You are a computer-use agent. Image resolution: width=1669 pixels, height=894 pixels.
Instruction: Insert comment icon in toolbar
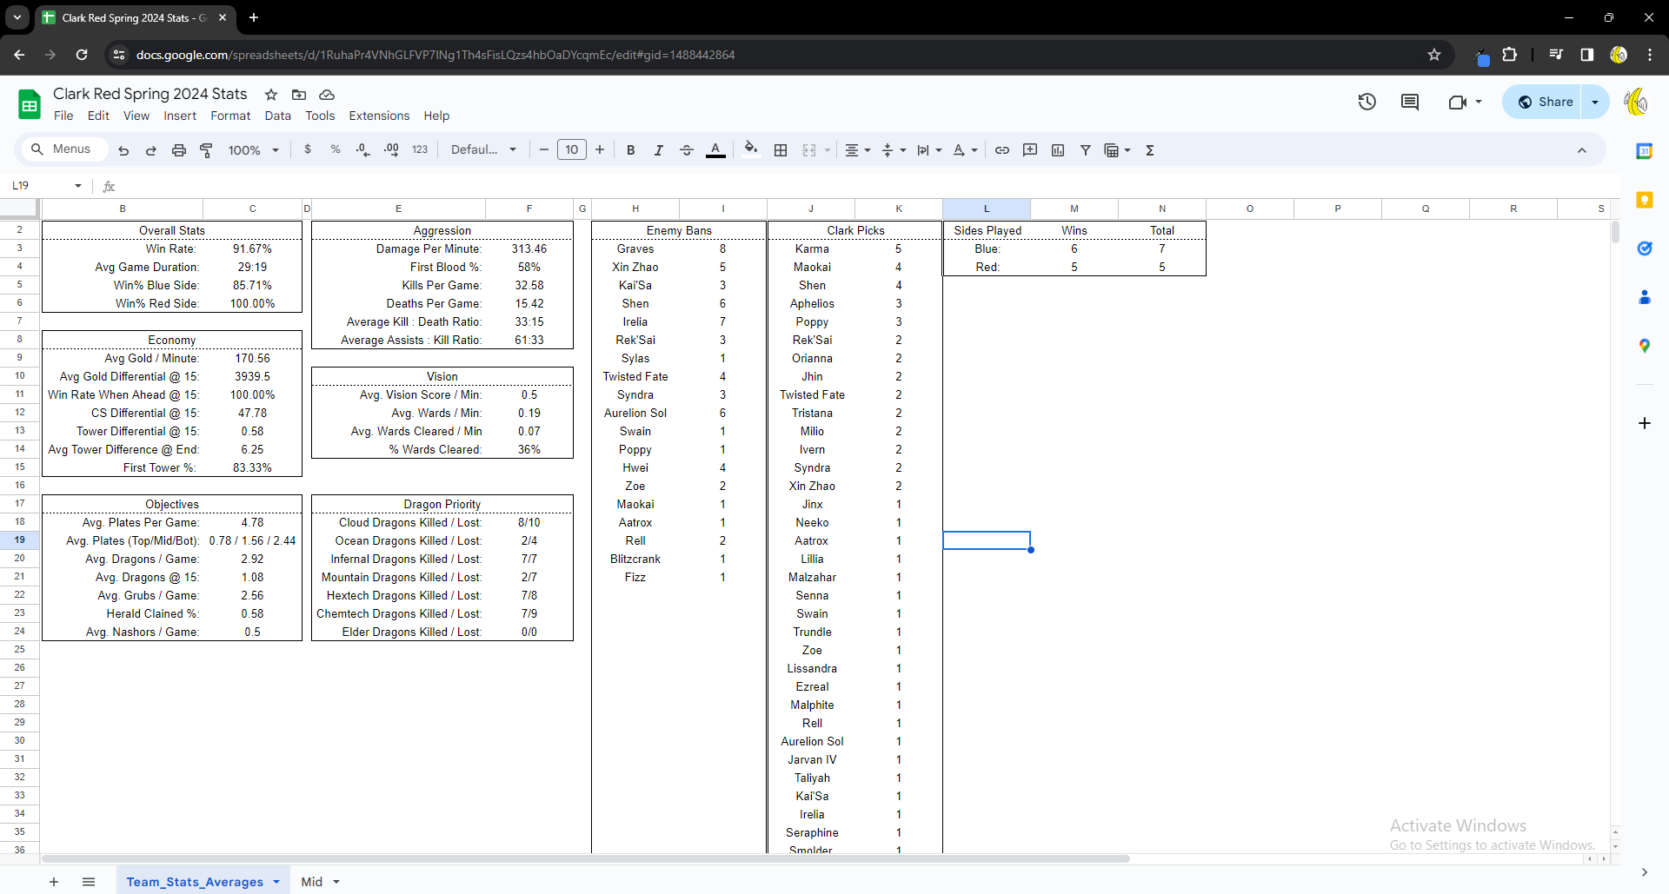(1030, 150)
